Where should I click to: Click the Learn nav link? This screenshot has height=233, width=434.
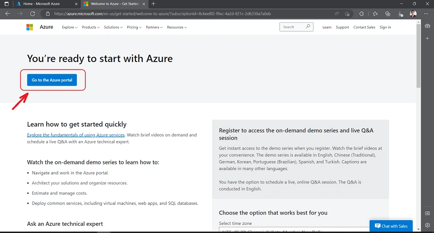[x=327, y=27]
